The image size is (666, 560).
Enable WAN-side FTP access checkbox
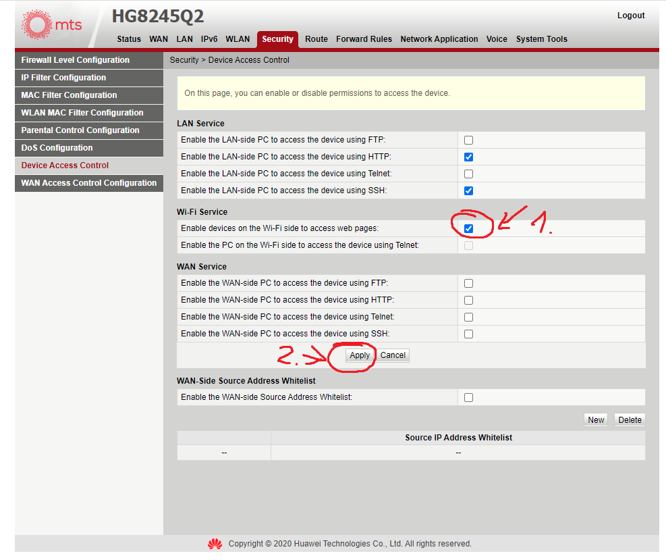click(x=468, y=283)
